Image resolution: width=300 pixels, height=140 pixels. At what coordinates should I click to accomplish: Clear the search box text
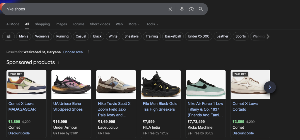point(170,9)
